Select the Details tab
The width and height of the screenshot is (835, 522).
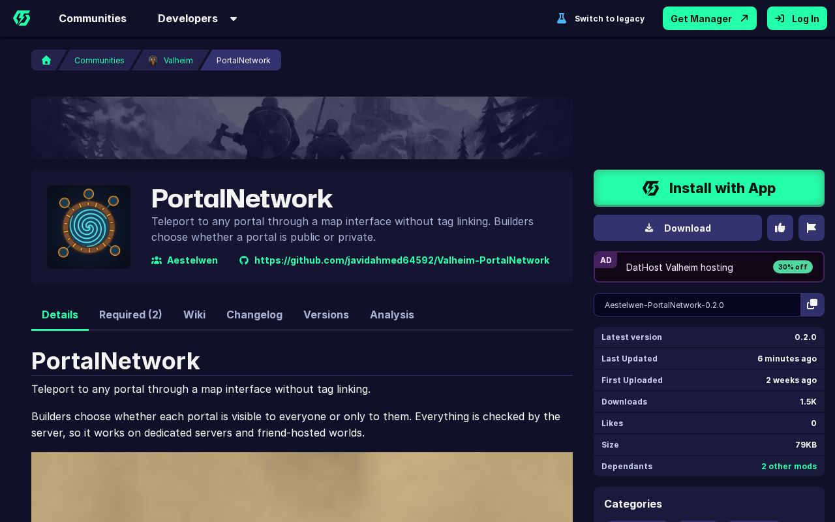(60, 315)
